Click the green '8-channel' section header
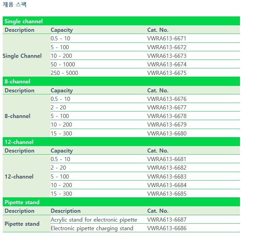This screenshot has width=256, height=236. (x=121, y=81)
